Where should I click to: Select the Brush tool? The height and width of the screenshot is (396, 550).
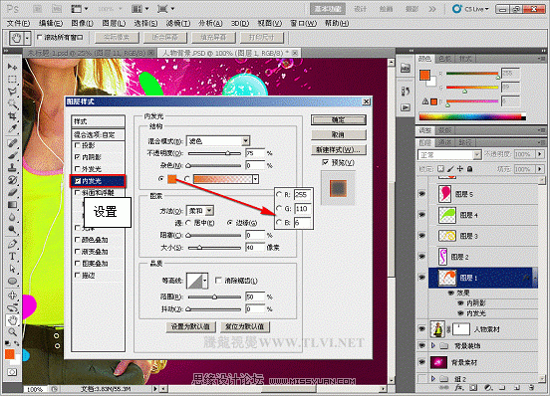coord(13,155)
